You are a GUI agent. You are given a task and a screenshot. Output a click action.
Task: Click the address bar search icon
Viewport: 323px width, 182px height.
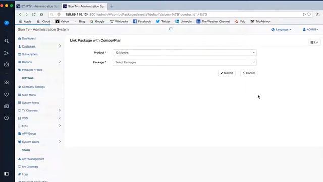pos(52,14)
